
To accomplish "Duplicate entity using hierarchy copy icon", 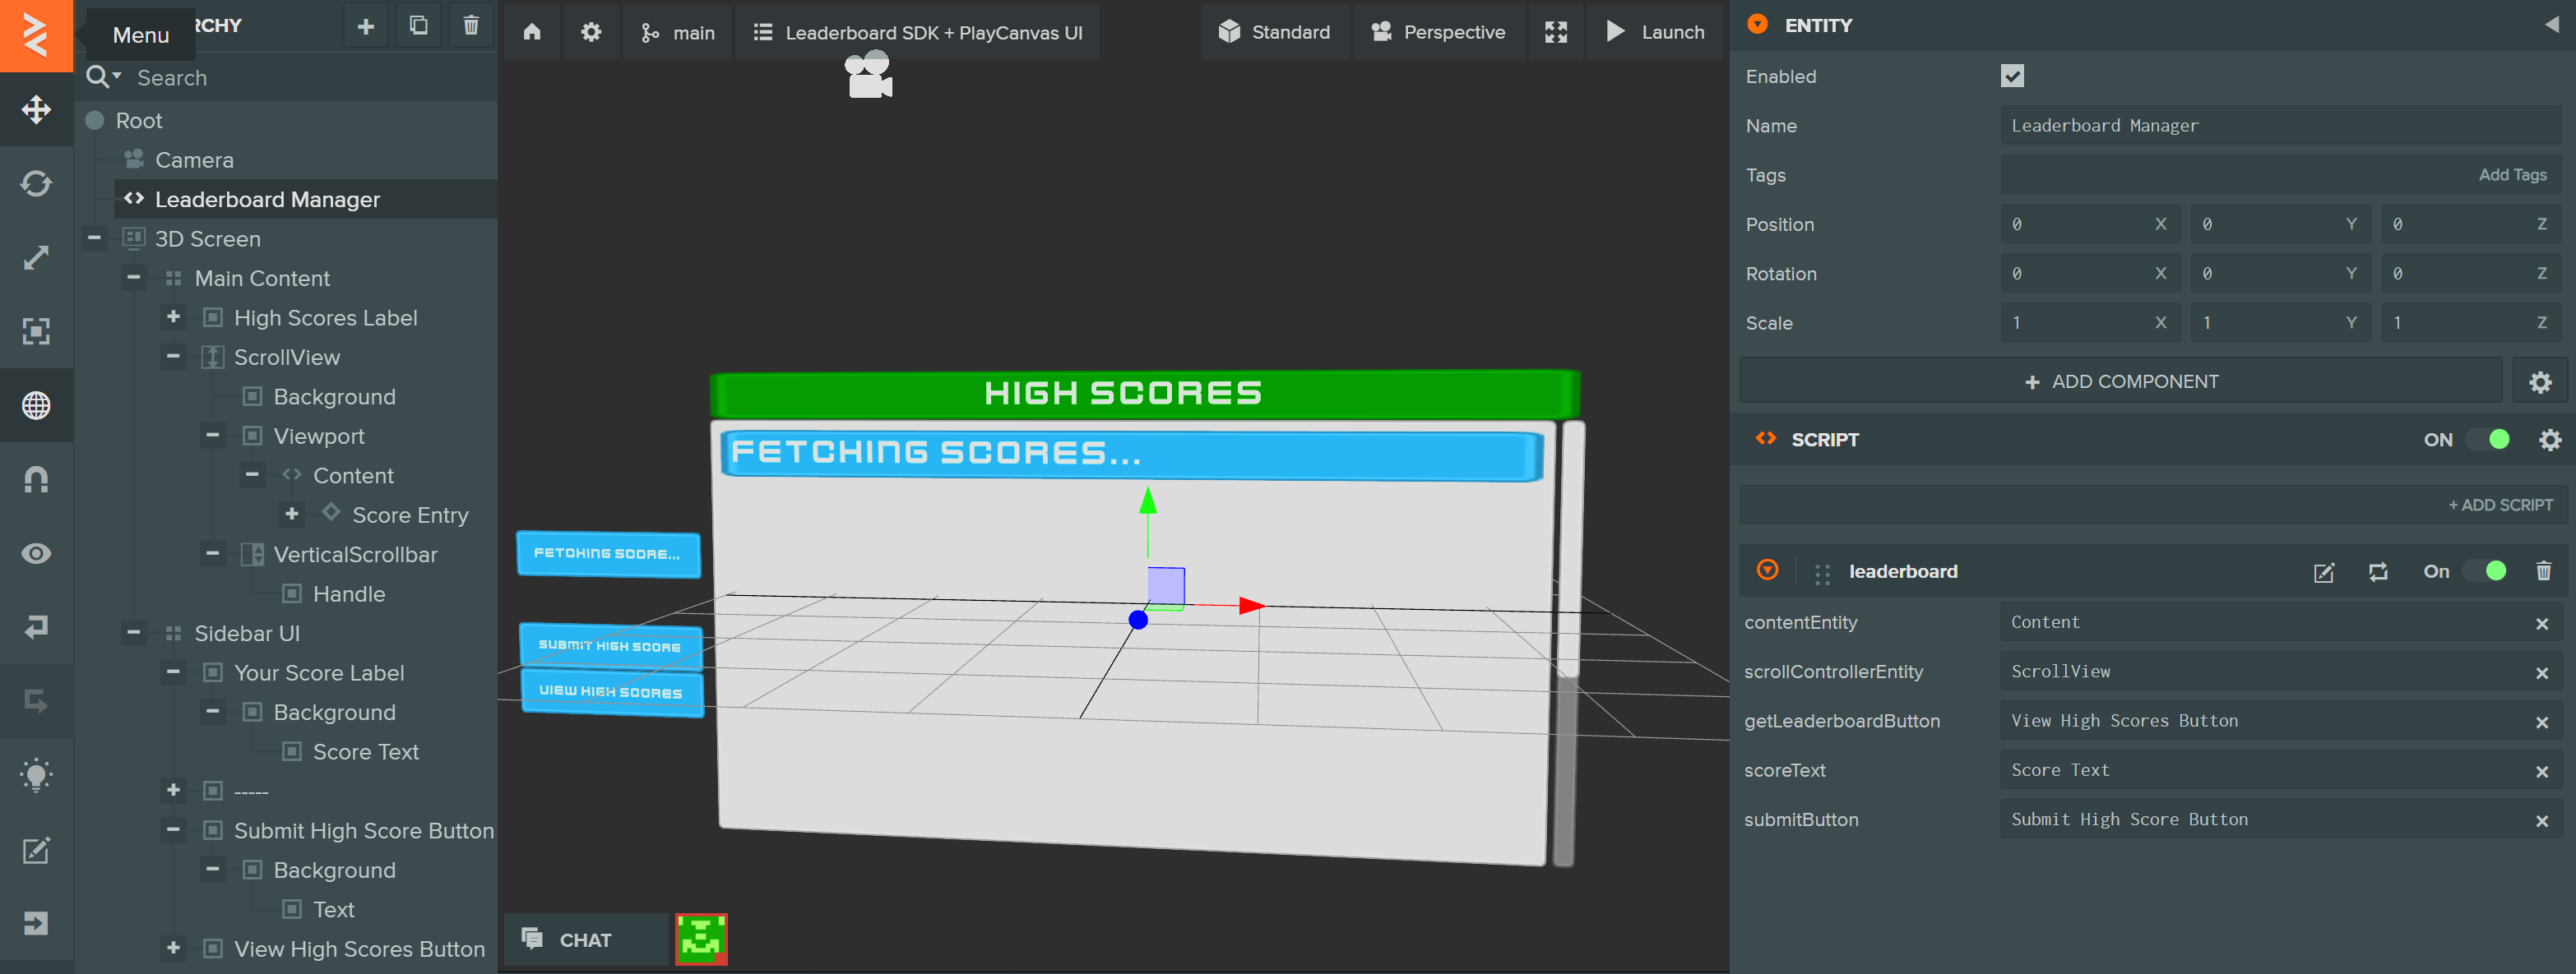I will point(418,26).
